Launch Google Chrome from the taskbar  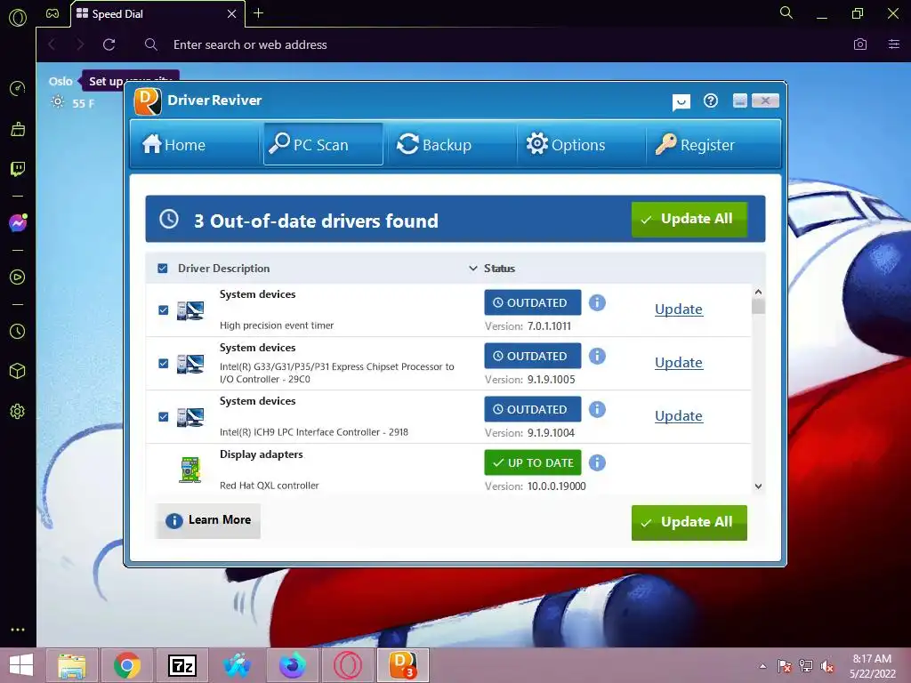[127, 665]
